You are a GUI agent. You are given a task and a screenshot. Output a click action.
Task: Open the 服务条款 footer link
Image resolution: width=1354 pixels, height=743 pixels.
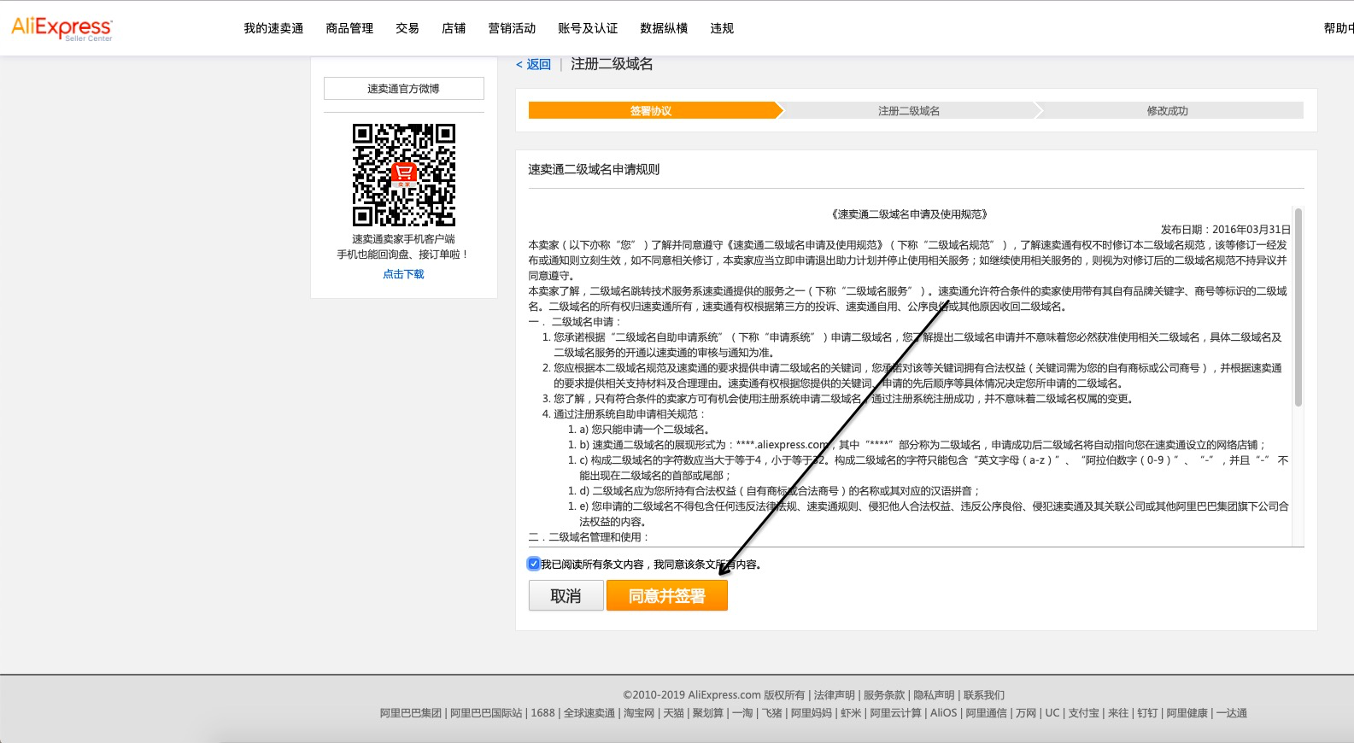pyautogui.click(x=884, y=695)
